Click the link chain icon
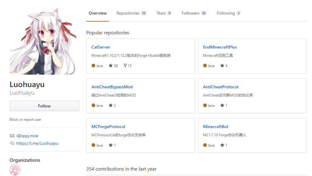 12,143
